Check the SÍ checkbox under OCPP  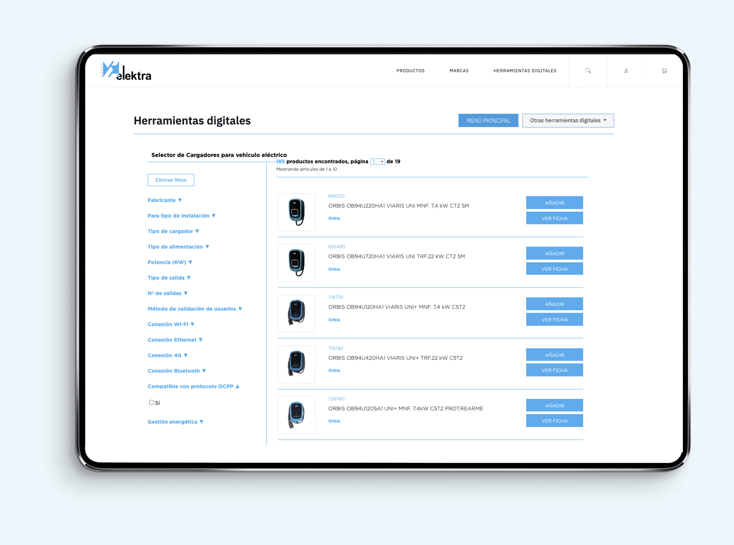[x=151, y=402]
